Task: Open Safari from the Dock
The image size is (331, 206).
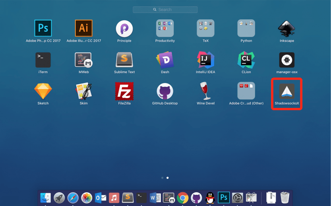Action: (73, 198)
